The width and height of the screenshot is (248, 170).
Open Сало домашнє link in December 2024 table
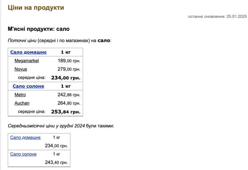click(26, 137)
